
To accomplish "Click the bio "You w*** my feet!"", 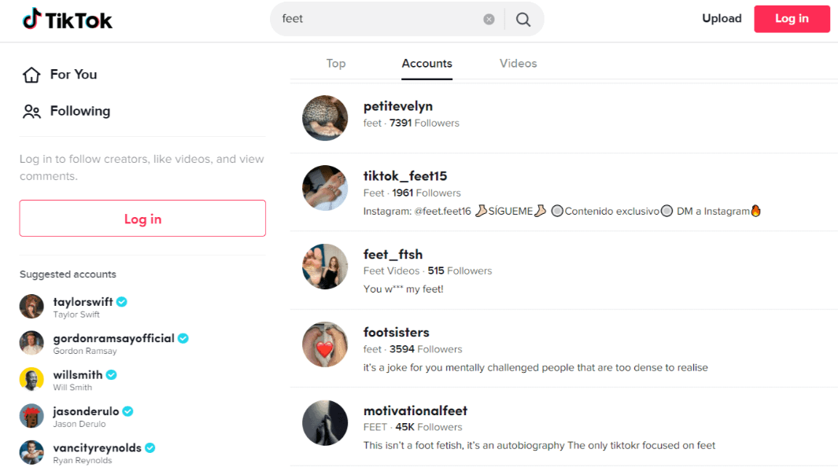I will pos(404,289).
